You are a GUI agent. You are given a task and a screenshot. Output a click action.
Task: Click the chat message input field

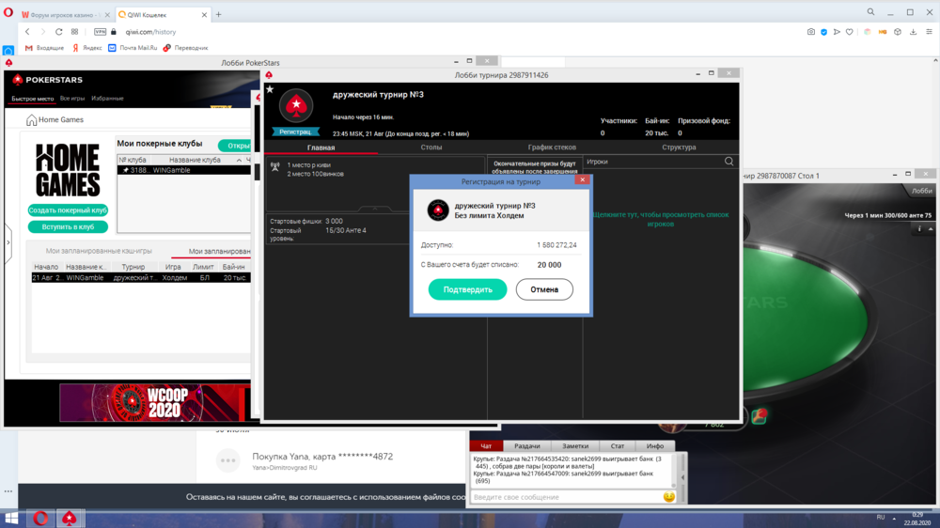click(564, 497)
